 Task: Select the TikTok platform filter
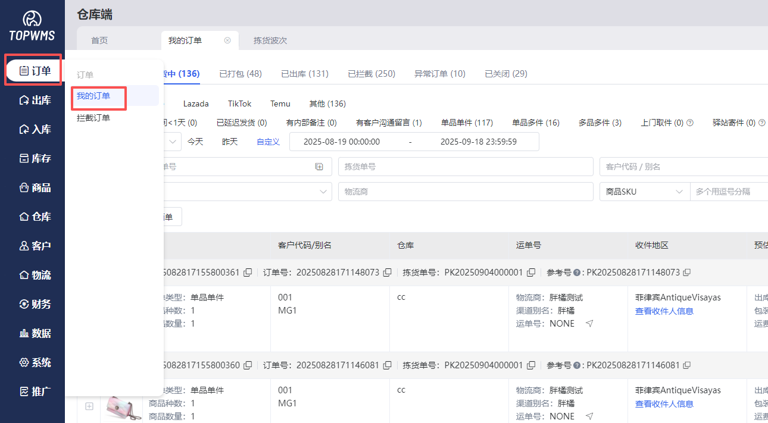239,104
